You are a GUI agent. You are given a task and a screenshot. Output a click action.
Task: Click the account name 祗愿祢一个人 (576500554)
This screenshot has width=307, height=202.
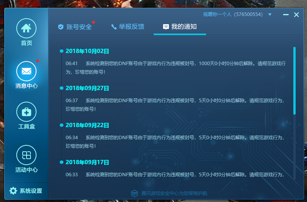(233, 14)
